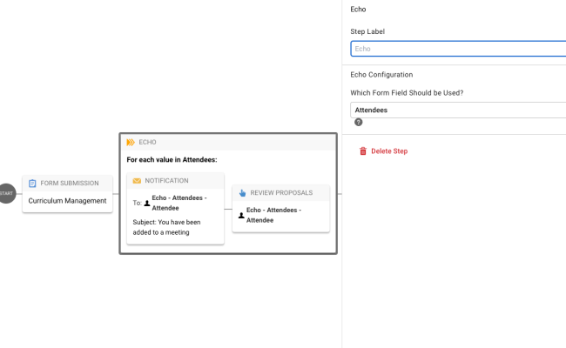Click the Start circle node
The height and width of the screenshot is (348, 566).
click(6, 194)
